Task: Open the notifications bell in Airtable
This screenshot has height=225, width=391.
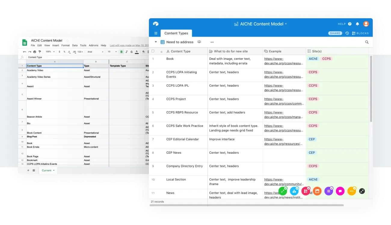Action: pyautogui.click(x=358, y=24)
